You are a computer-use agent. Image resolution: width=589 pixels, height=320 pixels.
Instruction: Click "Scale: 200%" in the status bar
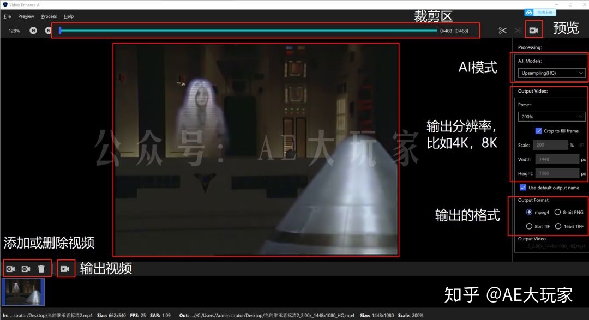411,316
